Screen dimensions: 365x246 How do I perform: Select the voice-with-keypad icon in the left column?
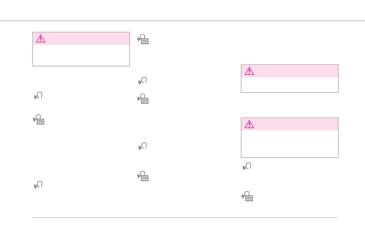[x=39, y=120]
